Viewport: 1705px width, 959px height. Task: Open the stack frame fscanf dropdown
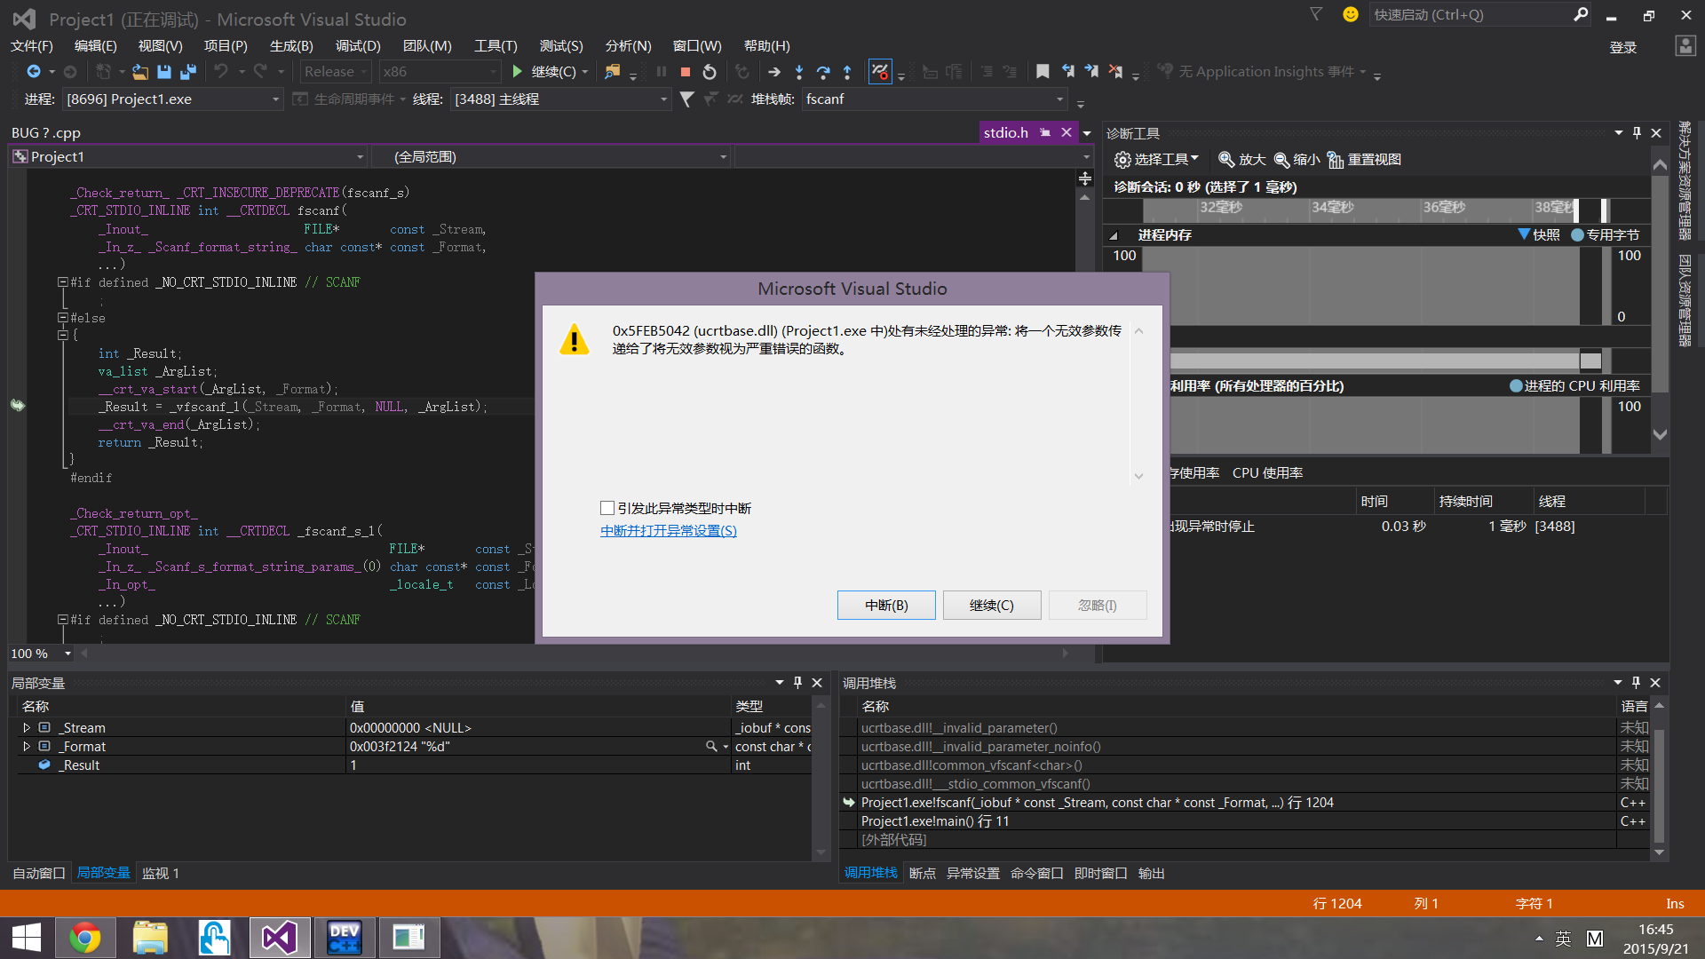[x=934, y=99]
